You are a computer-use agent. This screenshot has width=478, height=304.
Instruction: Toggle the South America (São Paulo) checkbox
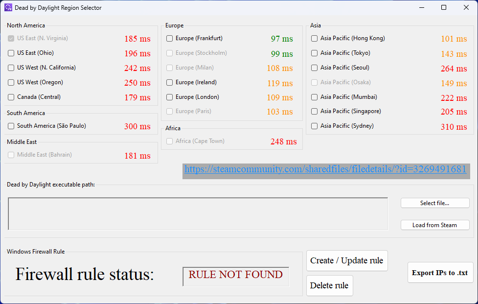pos(11,126)
